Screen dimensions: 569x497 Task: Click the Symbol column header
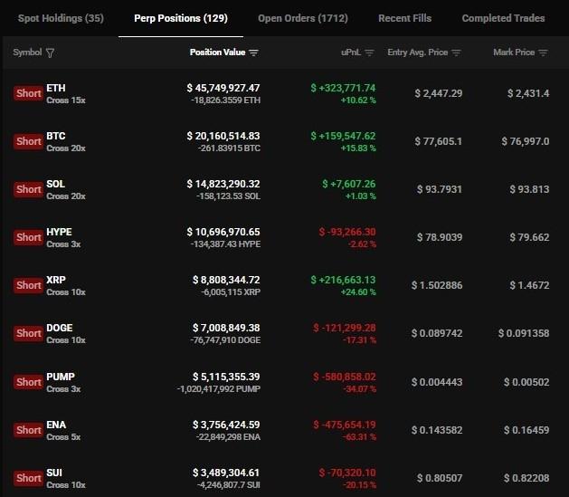(x=27, y=53)
